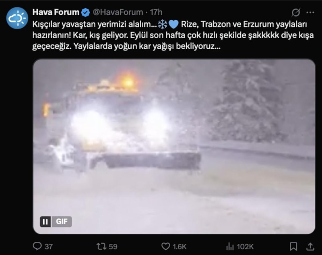Click the tweet text body
The image size is (322, 255).
(173, 35)
